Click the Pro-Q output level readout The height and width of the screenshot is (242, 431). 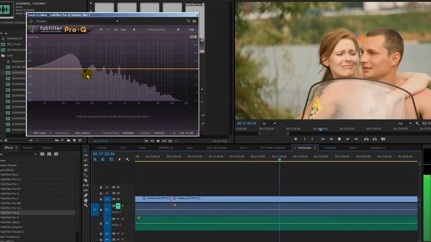[187, 133]
